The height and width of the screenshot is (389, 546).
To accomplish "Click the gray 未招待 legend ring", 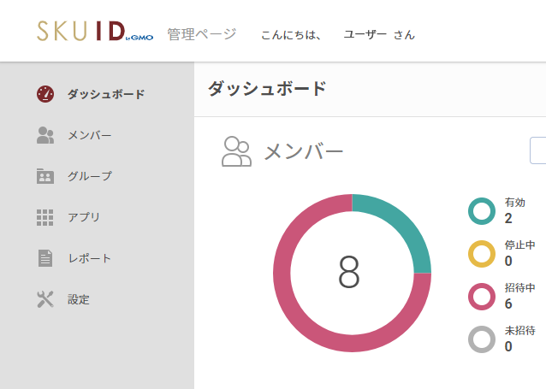I will [482, 339].
